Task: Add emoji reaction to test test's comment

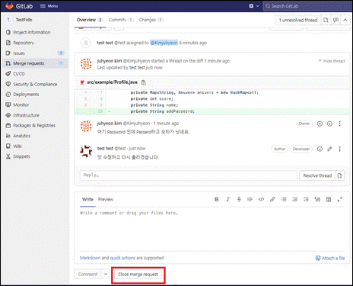Action: [320, 149]
